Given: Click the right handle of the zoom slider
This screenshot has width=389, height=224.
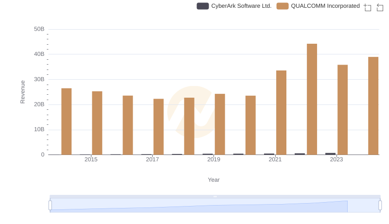Looking at the screenshot, I should (380, 206).
